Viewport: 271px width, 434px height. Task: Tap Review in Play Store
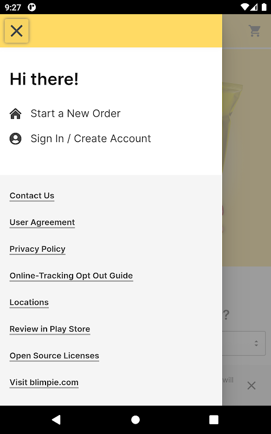click(x=50, y=329)
